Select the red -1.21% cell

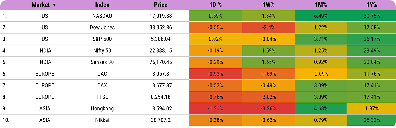tap(215, 109)
